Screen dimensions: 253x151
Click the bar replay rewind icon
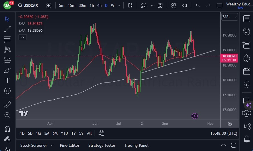coord(185,5)
